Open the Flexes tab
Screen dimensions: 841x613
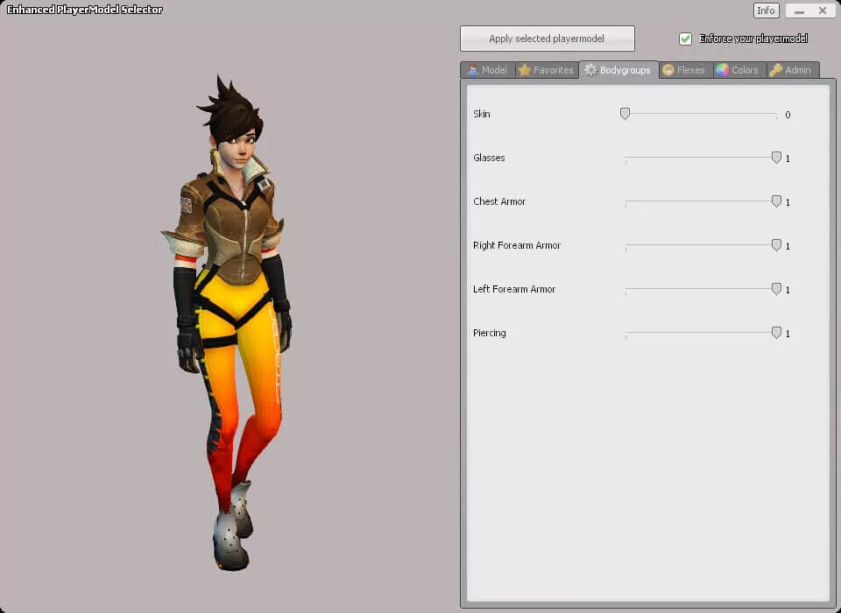685,70
